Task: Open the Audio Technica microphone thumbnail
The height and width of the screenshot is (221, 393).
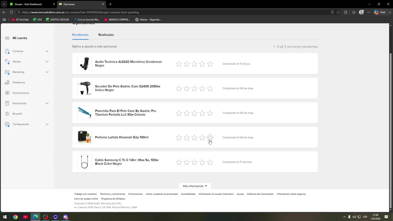Action: (84, 64)
